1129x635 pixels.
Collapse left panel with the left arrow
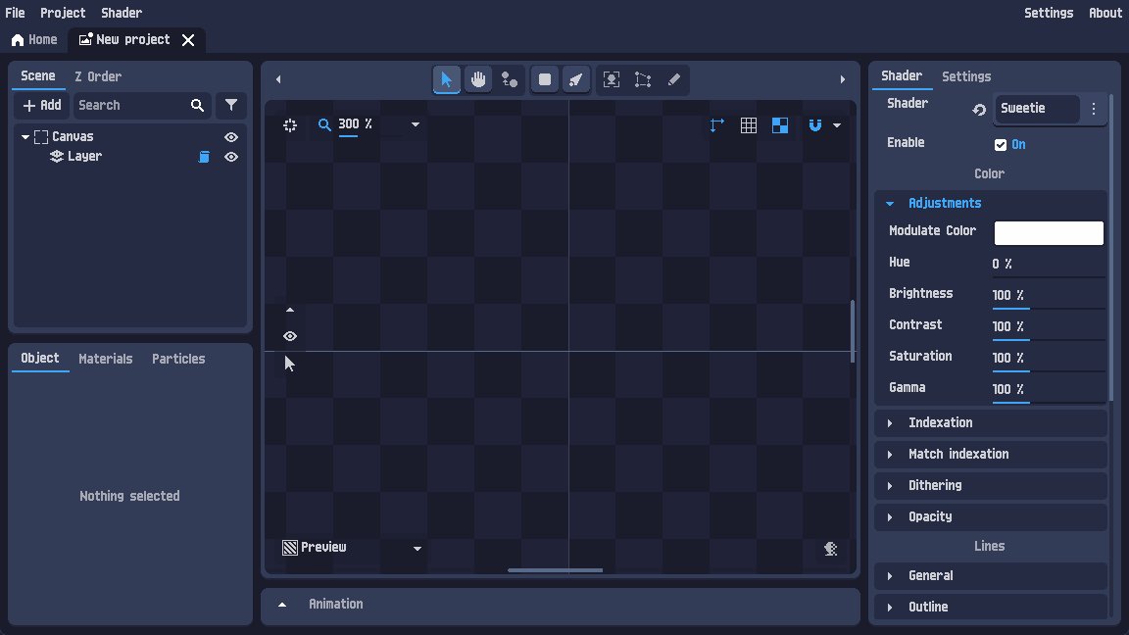278,80
